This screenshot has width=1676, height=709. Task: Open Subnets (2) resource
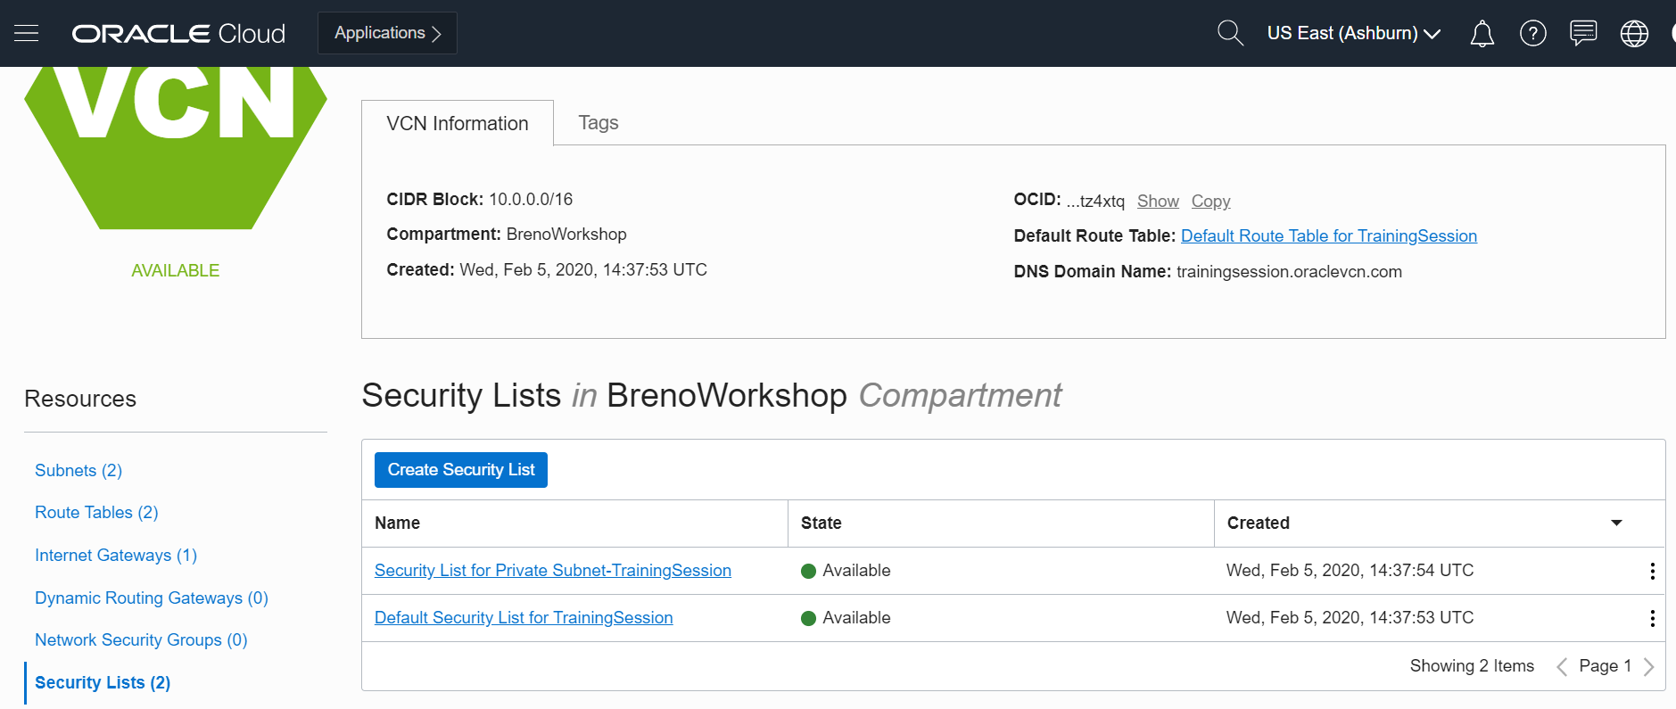coord(78,470)
